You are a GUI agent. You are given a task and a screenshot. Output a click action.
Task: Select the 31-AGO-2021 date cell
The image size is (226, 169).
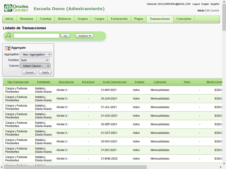coord(109,116)
